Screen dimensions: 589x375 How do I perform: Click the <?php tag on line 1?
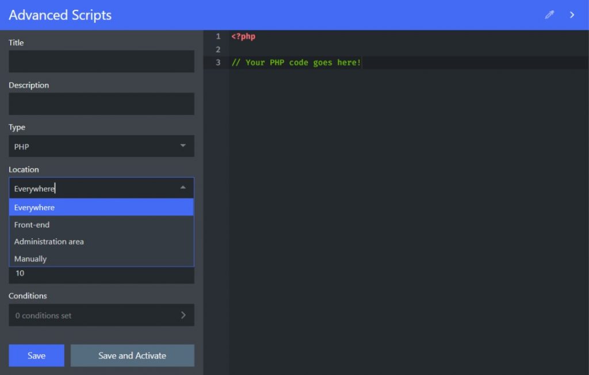coord(243,36)
